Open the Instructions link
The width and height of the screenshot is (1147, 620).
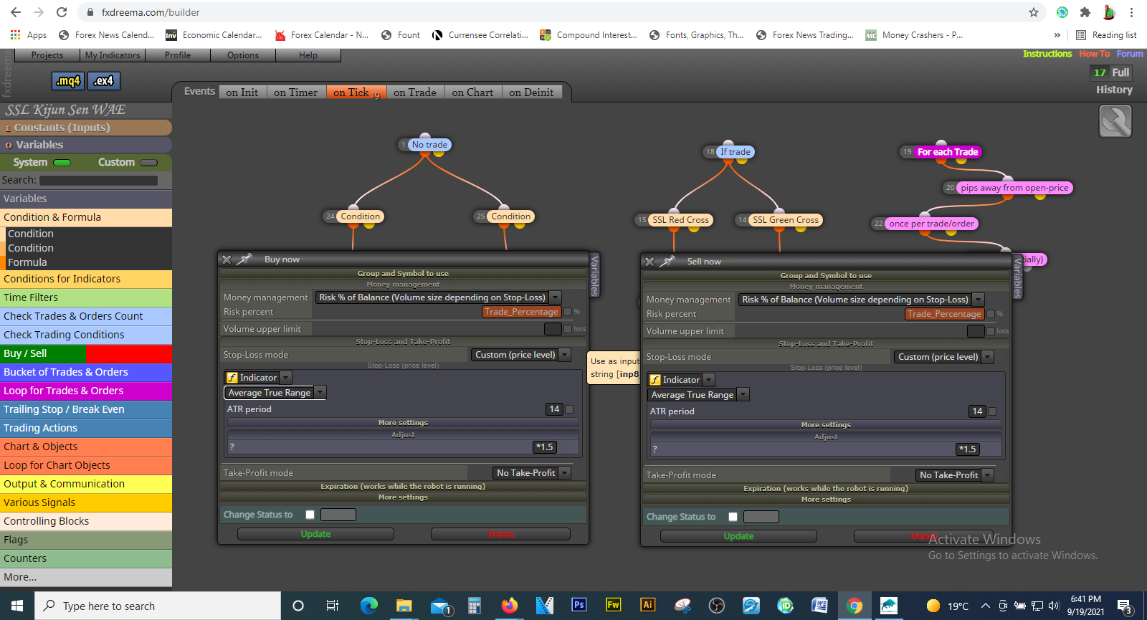click(x=1047, y=54)
